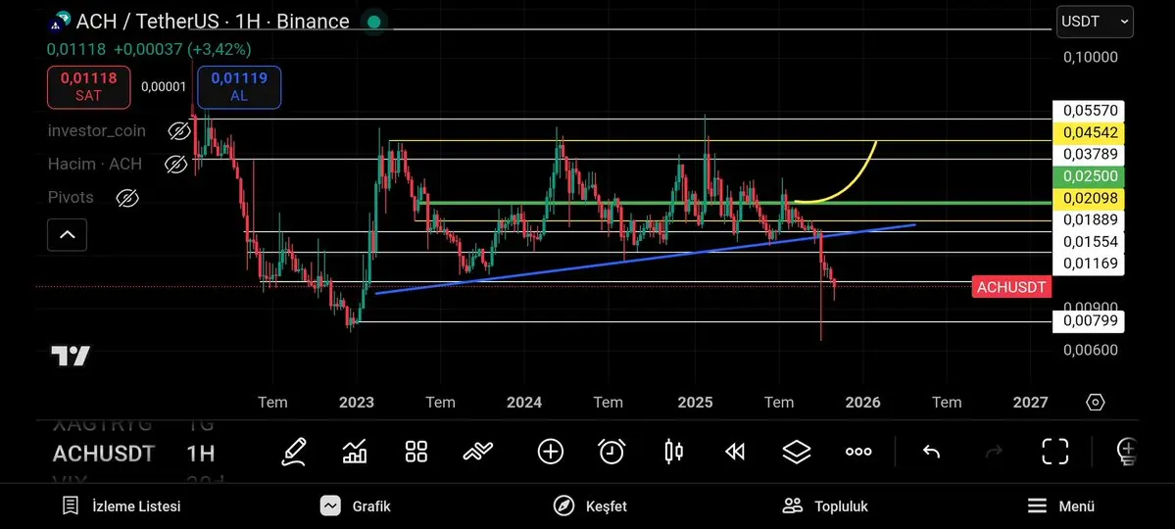
Task: Select the 0,01169 price level label
Action: pyautogui.click(x=1088, y=264)
